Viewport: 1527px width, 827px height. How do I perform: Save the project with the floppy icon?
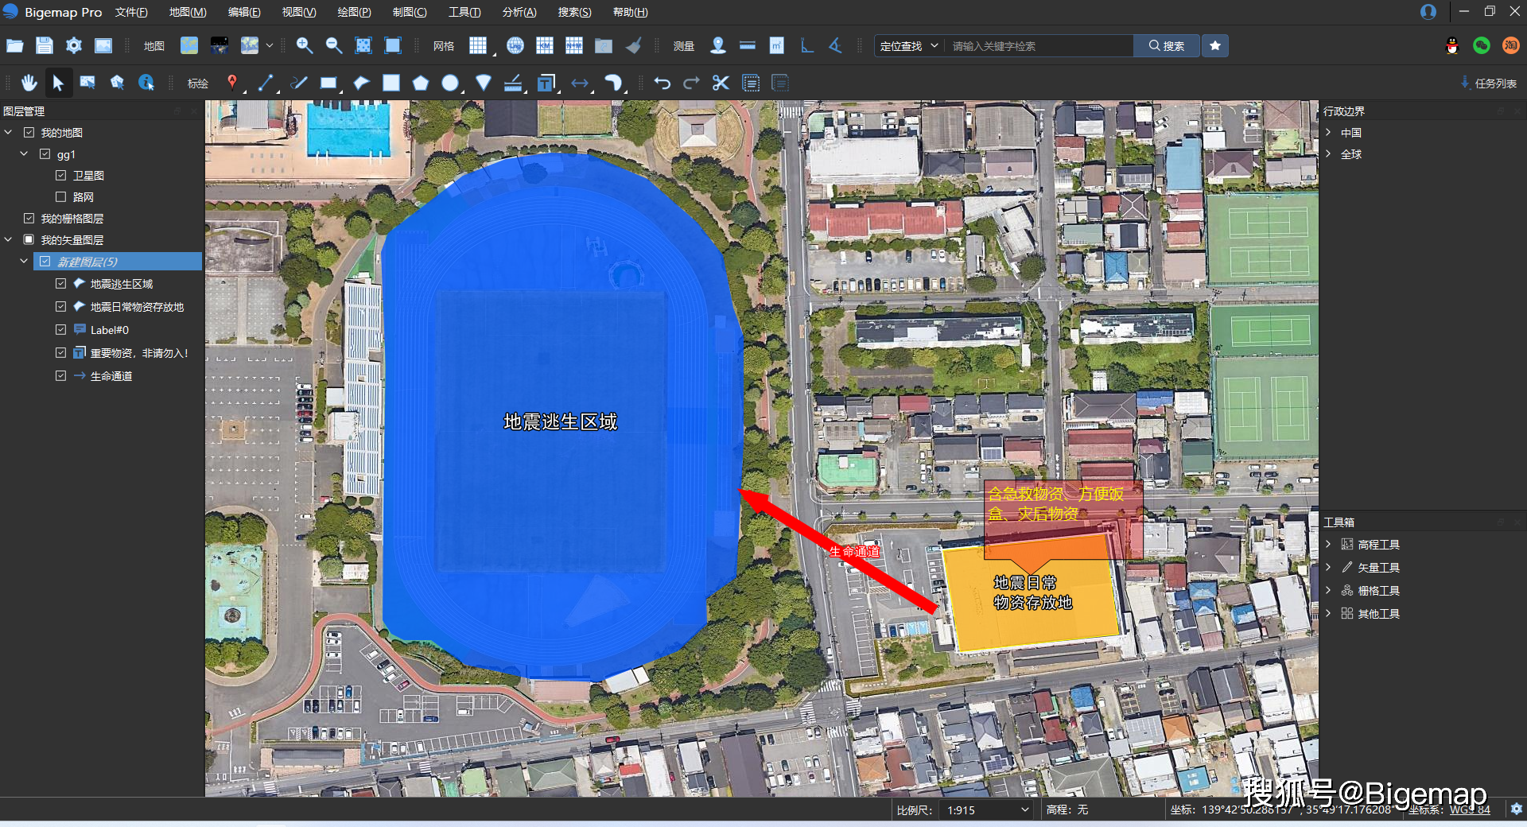(x=44, y=45)
